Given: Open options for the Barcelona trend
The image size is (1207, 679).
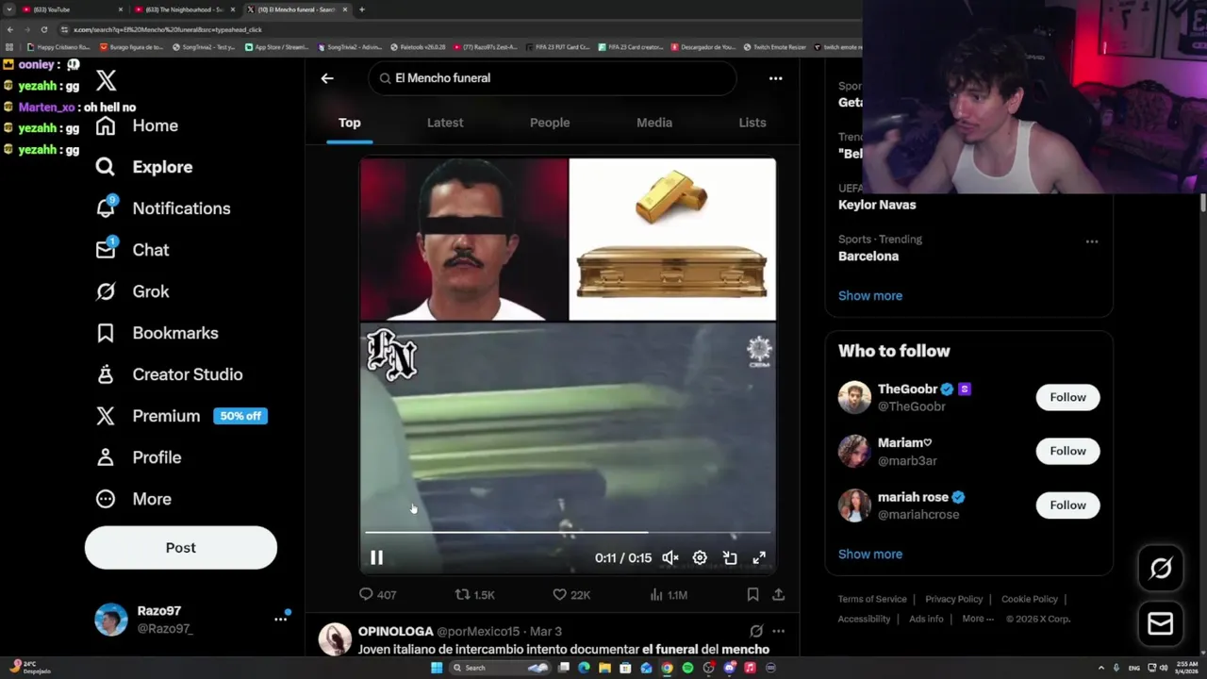Looking at the screenshot, I should (x=1092, y=241).
